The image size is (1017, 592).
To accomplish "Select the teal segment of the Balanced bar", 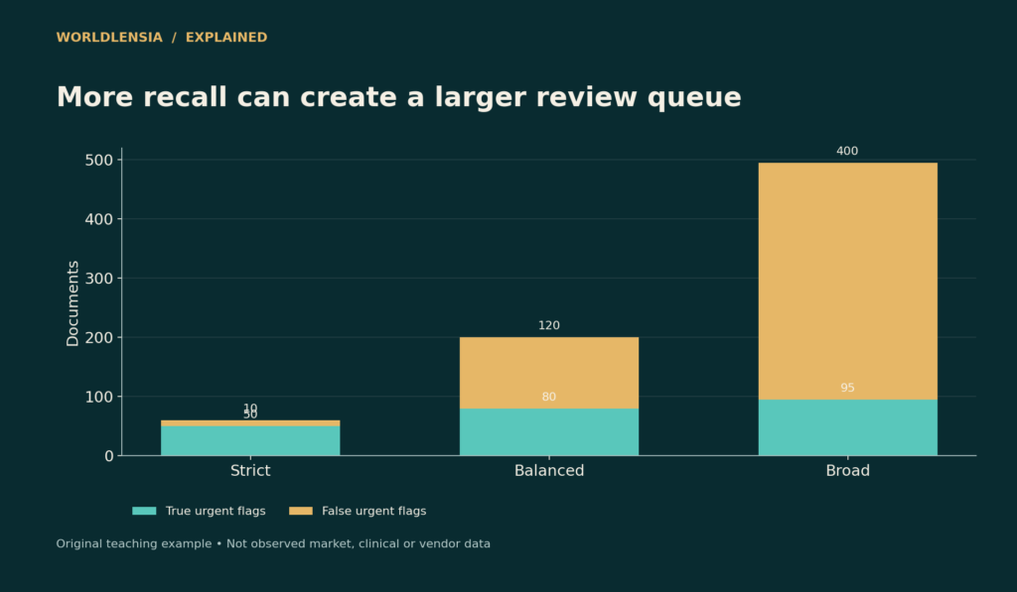I will [x=549, y=432].
